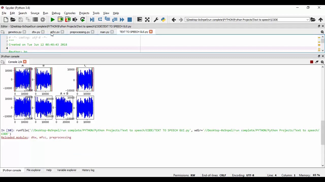
Task: Browse editor tabs icon
Action: click(x=3, y=32)
